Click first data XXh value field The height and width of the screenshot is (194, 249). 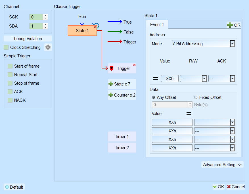(172, 122)
